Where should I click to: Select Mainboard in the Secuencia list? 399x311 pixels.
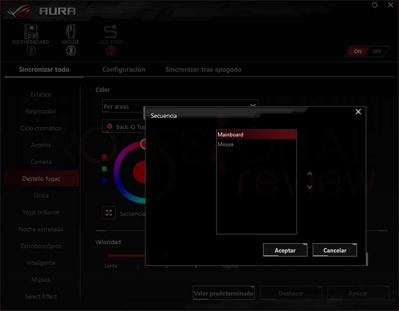[x=256, y=134]
